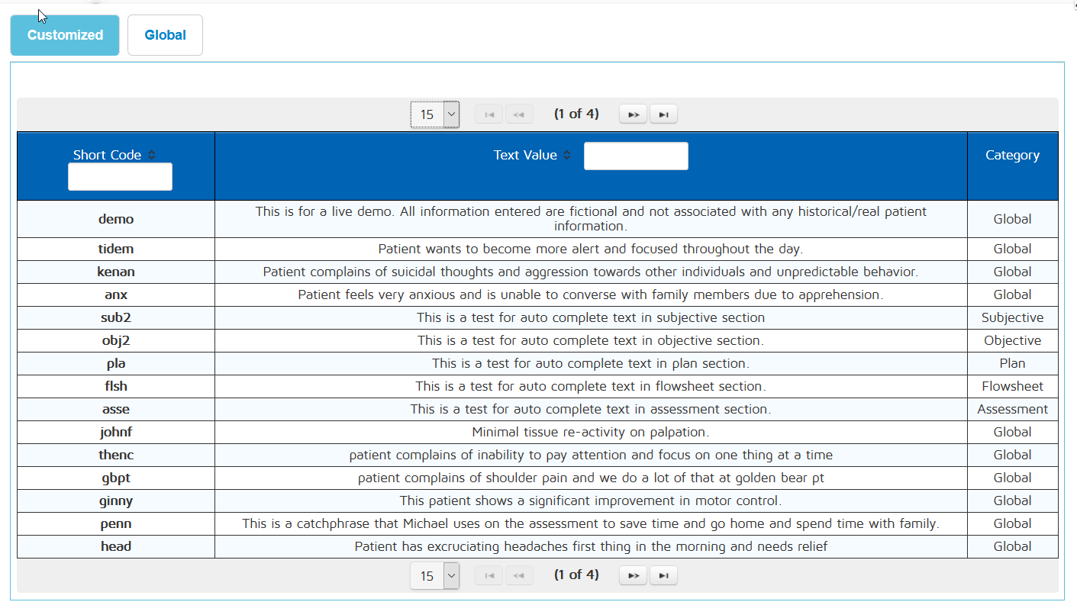Image resolution: width=1077 pixels, height=602 pixels.
Task: Switch to the Global tab
Action: coord(165,35)
